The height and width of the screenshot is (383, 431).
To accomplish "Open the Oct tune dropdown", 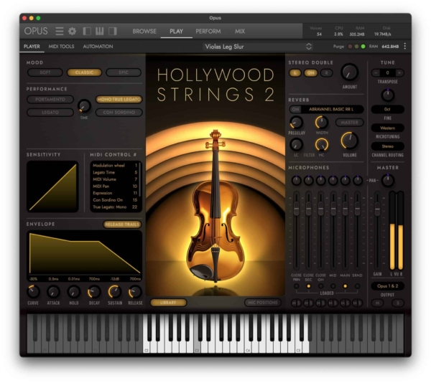I will [x=388, y=109].
